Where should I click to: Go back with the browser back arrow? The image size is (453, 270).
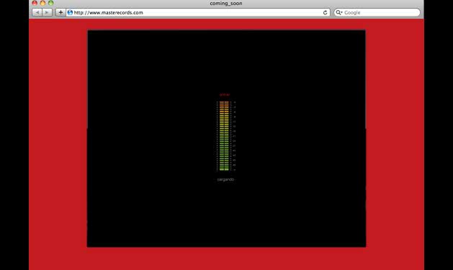[37, 12]
